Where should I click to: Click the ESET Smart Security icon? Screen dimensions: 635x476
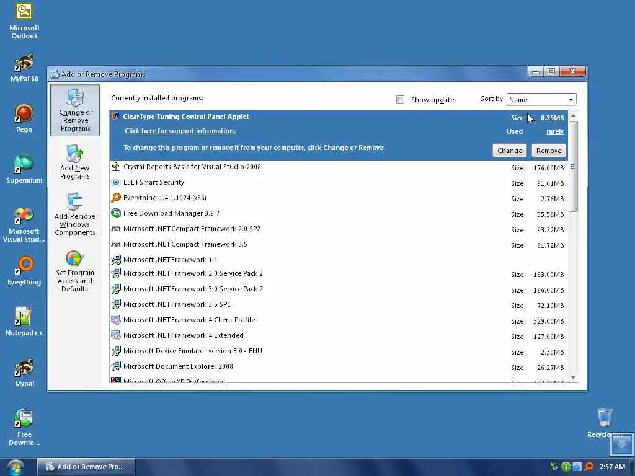[116, 182]
